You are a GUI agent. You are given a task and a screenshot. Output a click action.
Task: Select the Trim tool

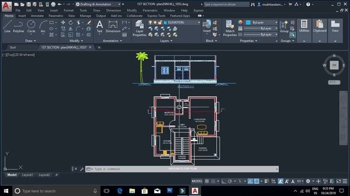78,22
